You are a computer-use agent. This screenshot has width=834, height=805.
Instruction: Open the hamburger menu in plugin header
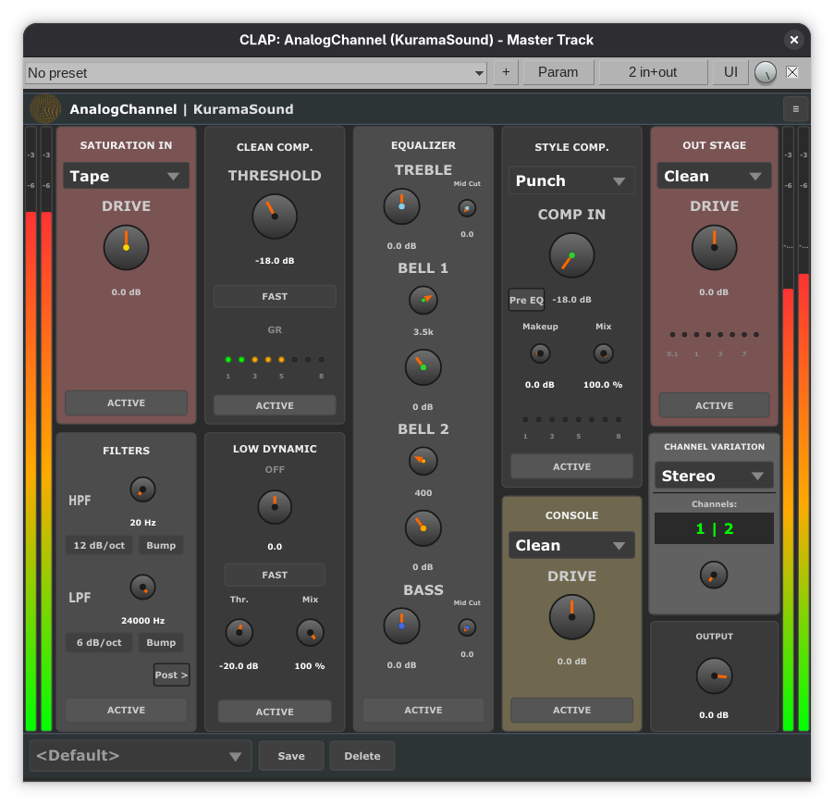click(795, 109)
